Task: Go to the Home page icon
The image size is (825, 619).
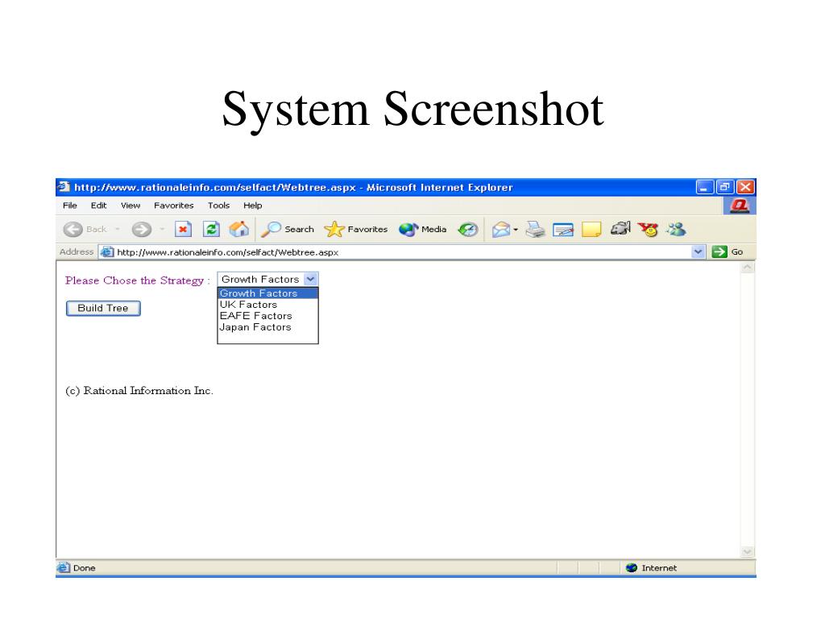Action: (x=238, y=229)
